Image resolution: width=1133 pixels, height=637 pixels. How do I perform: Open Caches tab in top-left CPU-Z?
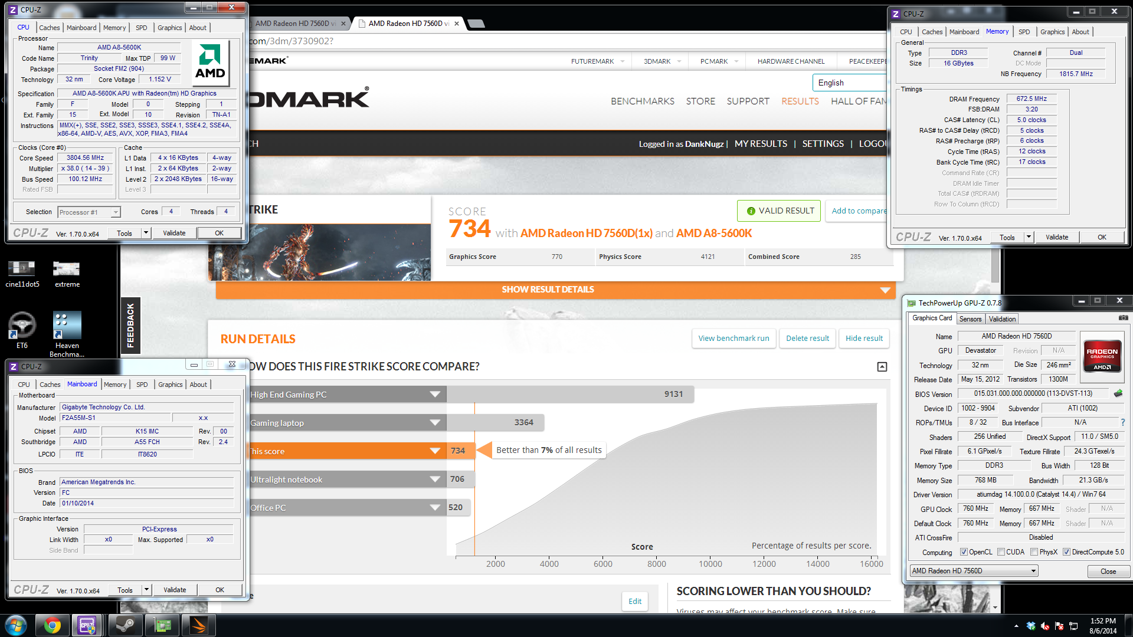[50, 28]
